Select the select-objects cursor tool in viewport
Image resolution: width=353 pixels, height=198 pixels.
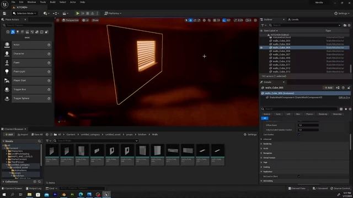coord(186,20)
